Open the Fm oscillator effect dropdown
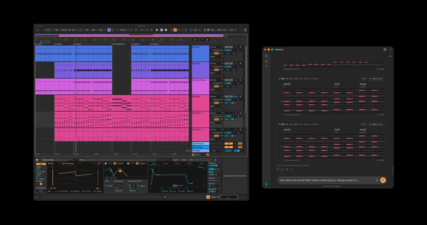The height and width of the screenshot is (225, 427). [x=52, y=191]
